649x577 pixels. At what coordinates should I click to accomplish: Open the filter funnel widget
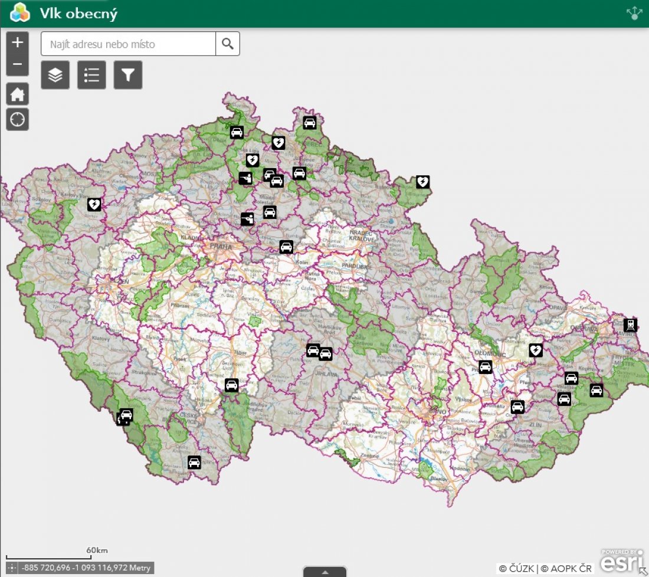[128, 75]
